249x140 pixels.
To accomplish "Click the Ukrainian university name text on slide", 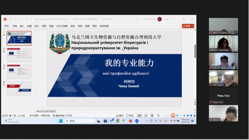I will click(110, 45).
